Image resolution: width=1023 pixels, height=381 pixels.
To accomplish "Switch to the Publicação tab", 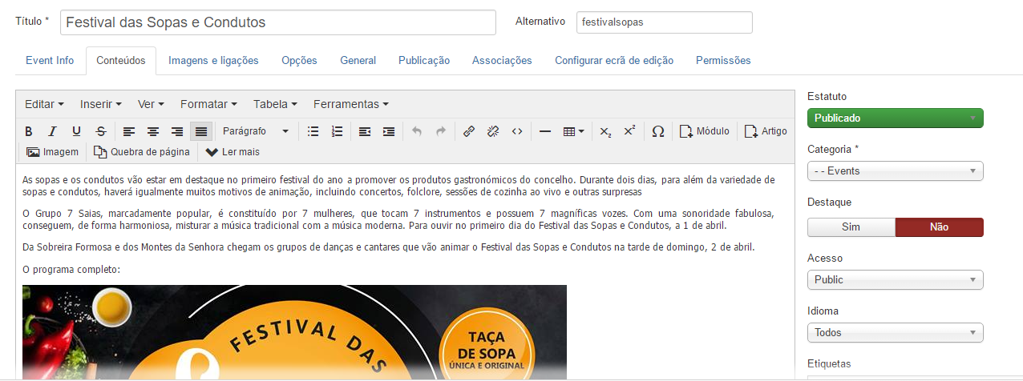I will click(x=424, y=61).
